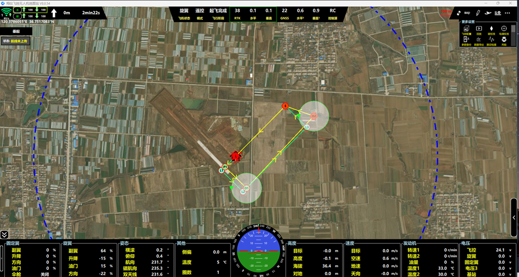Click the RTK value 38

(x=237, y=10)
